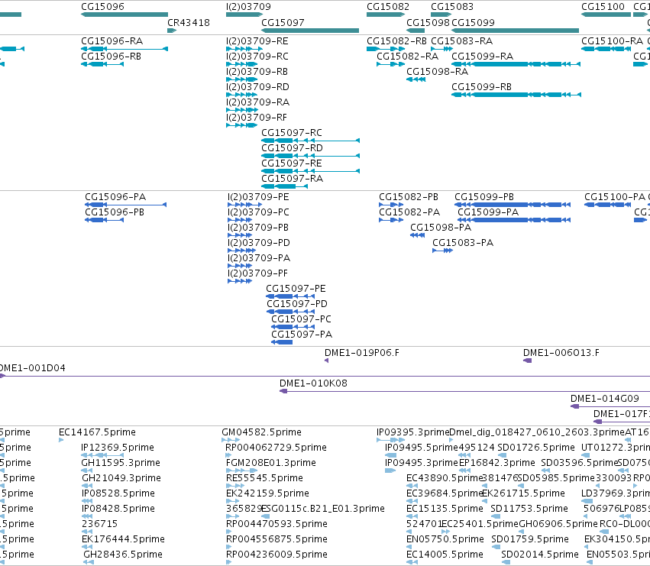The image size is (650, 566).
Task: Click the CG15082 gene label
Action: (388, 7)
